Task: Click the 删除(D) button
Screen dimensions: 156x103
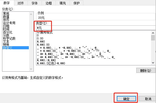Action: point(146,71)
